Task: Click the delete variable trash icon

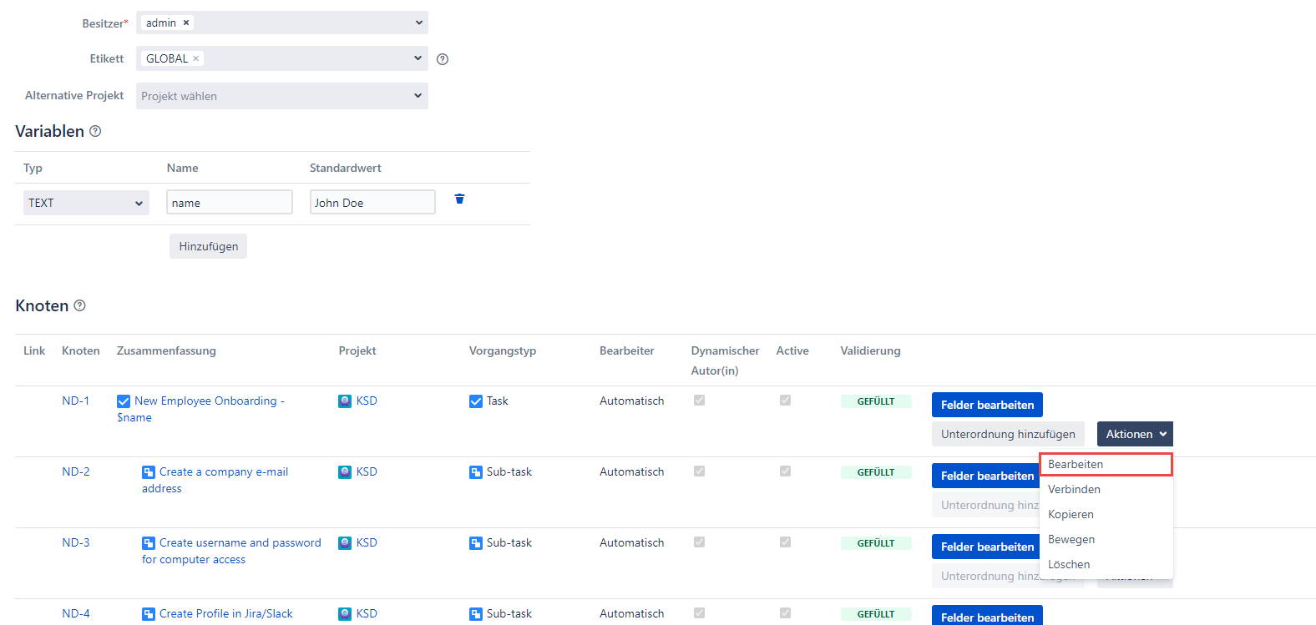Action: click(x=459, y=199)
